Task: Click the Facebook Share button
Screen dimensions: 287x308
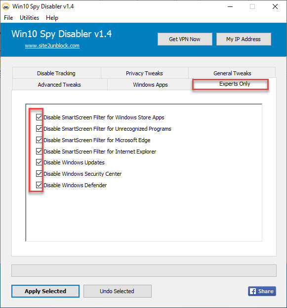Action: point(262,291)
